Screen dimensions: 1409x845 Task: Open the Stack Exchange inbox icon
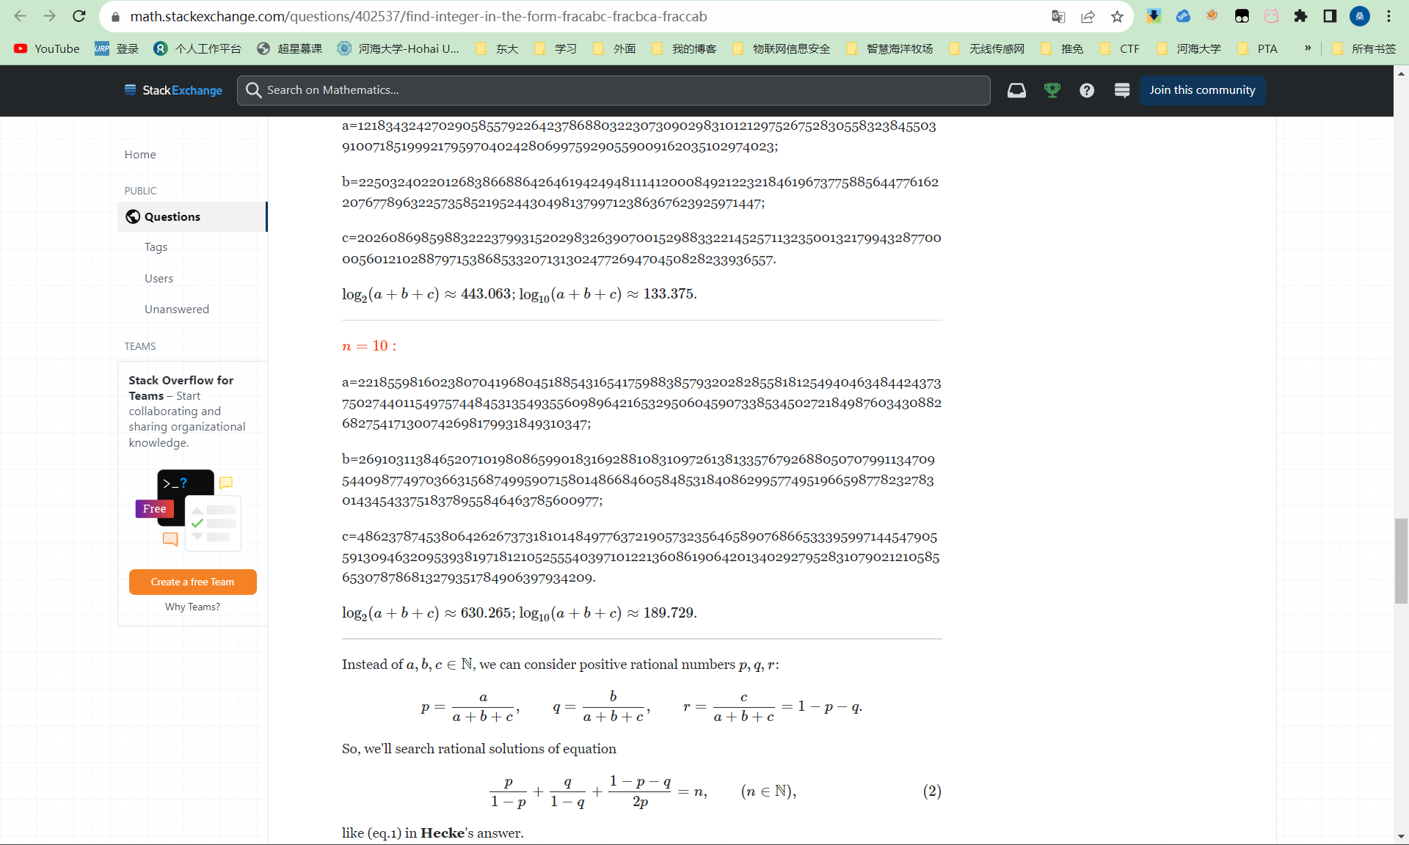point(1016,90)
